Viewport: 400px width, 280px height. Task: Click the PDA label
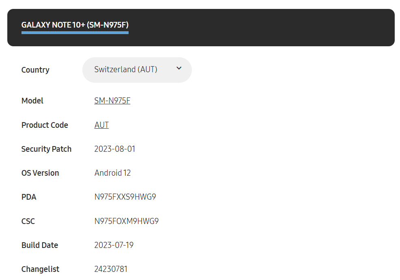coord(29,197)
